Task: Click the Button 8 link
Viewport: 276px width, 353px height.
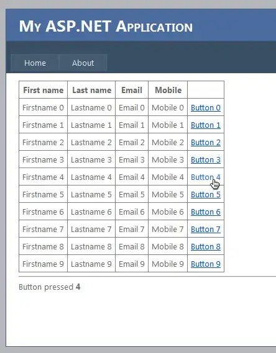Action: point(206,246)
